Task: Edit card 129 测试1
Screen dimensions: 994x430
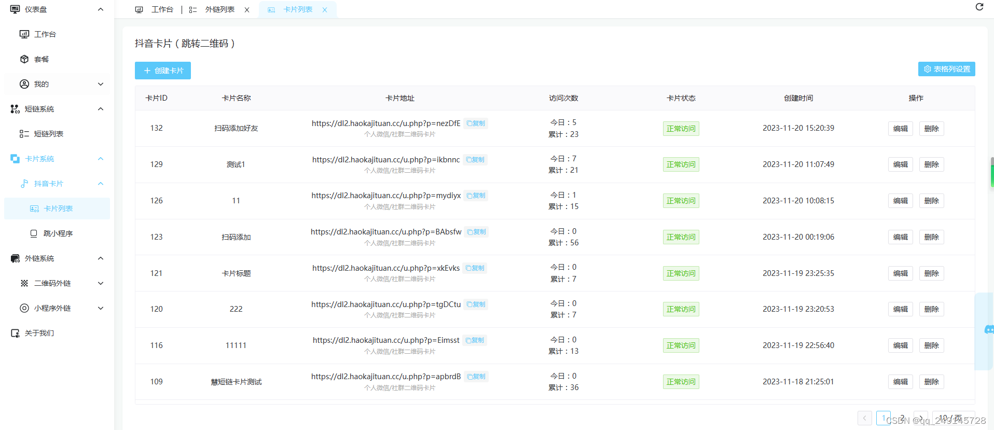Action: pyautogui.click(x=901, y=164)
